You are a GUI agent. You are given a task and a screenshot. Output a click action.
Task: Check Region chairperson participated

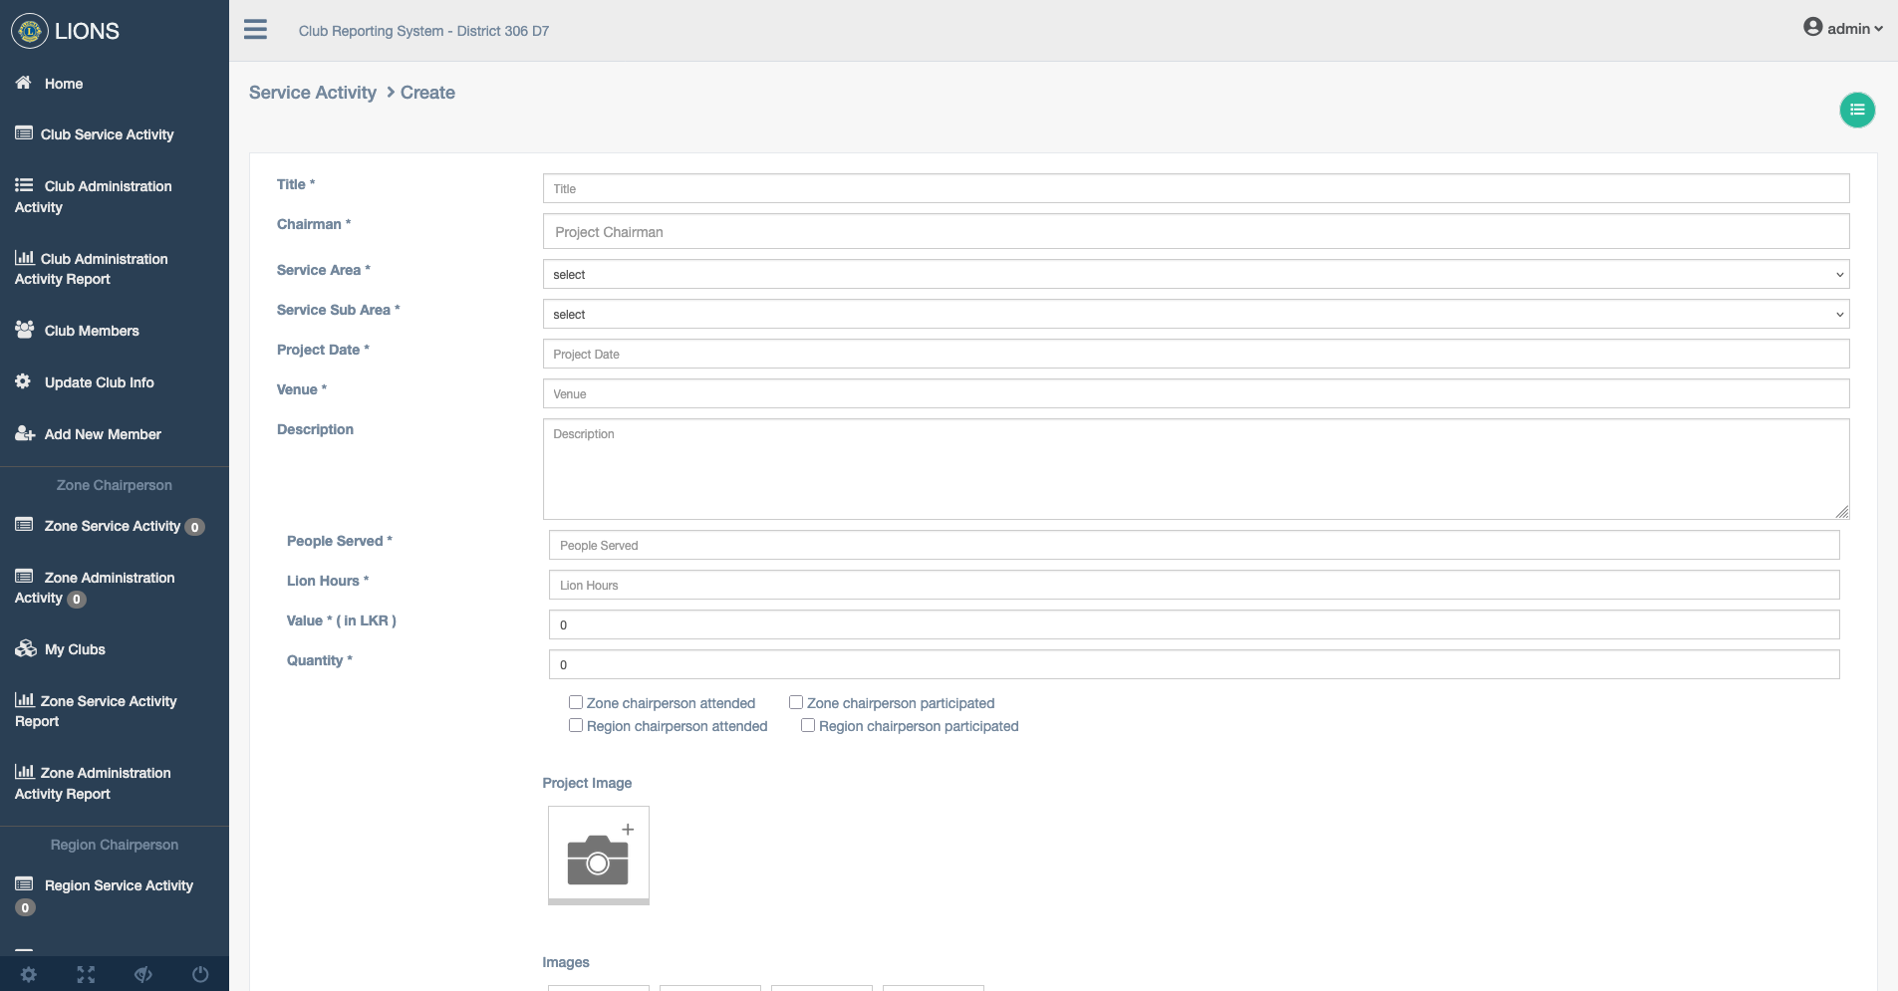pos(808,725)
